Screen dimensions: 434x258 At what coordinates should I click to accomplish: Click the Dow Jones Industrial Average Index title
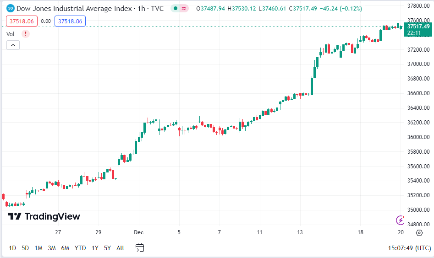74,9
